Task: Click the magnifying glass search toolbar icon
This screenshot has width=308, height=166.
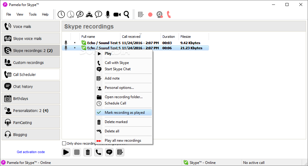Action: [126, 14]
